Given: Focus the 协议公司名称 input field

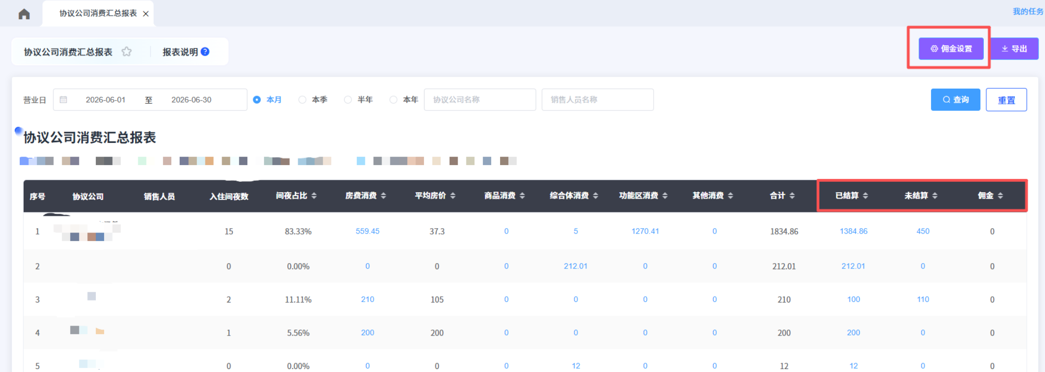Looking at the screenshot, I should point(480,100).
